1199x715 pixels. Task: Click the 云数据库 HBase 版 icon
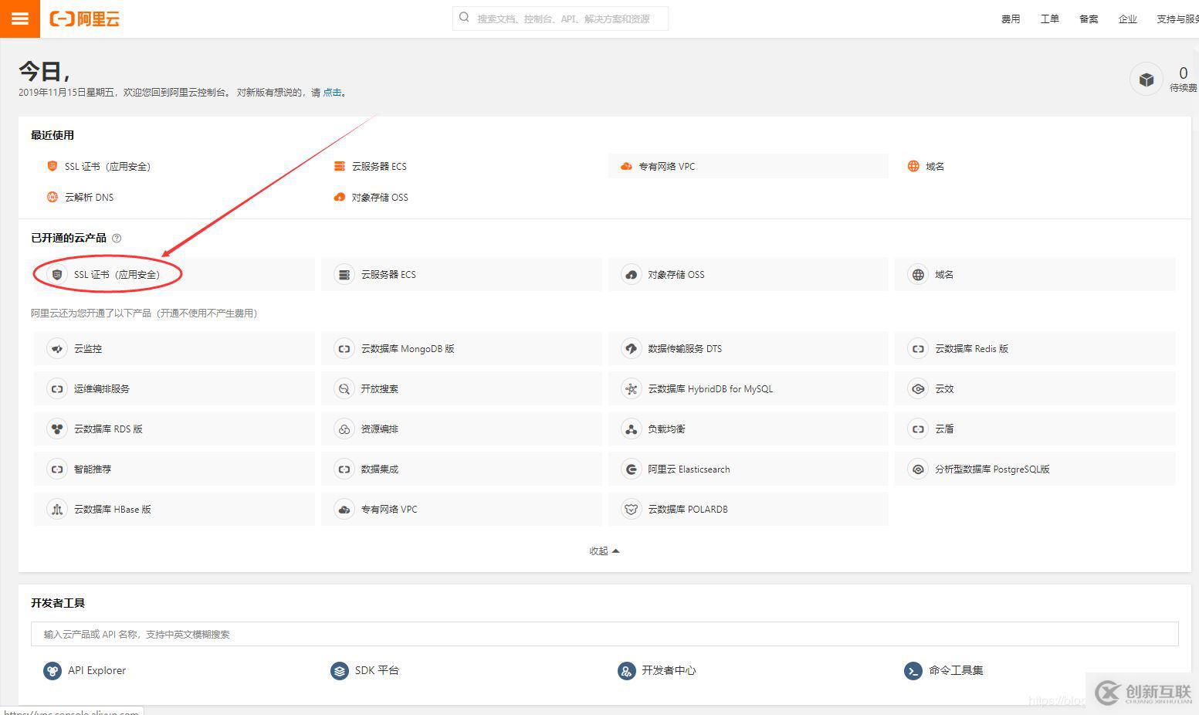[57, 510]
